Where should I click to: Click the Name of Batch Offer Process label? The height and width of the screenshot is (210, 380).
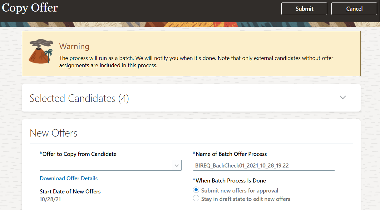pyautogui.click(x=231, y=154)
